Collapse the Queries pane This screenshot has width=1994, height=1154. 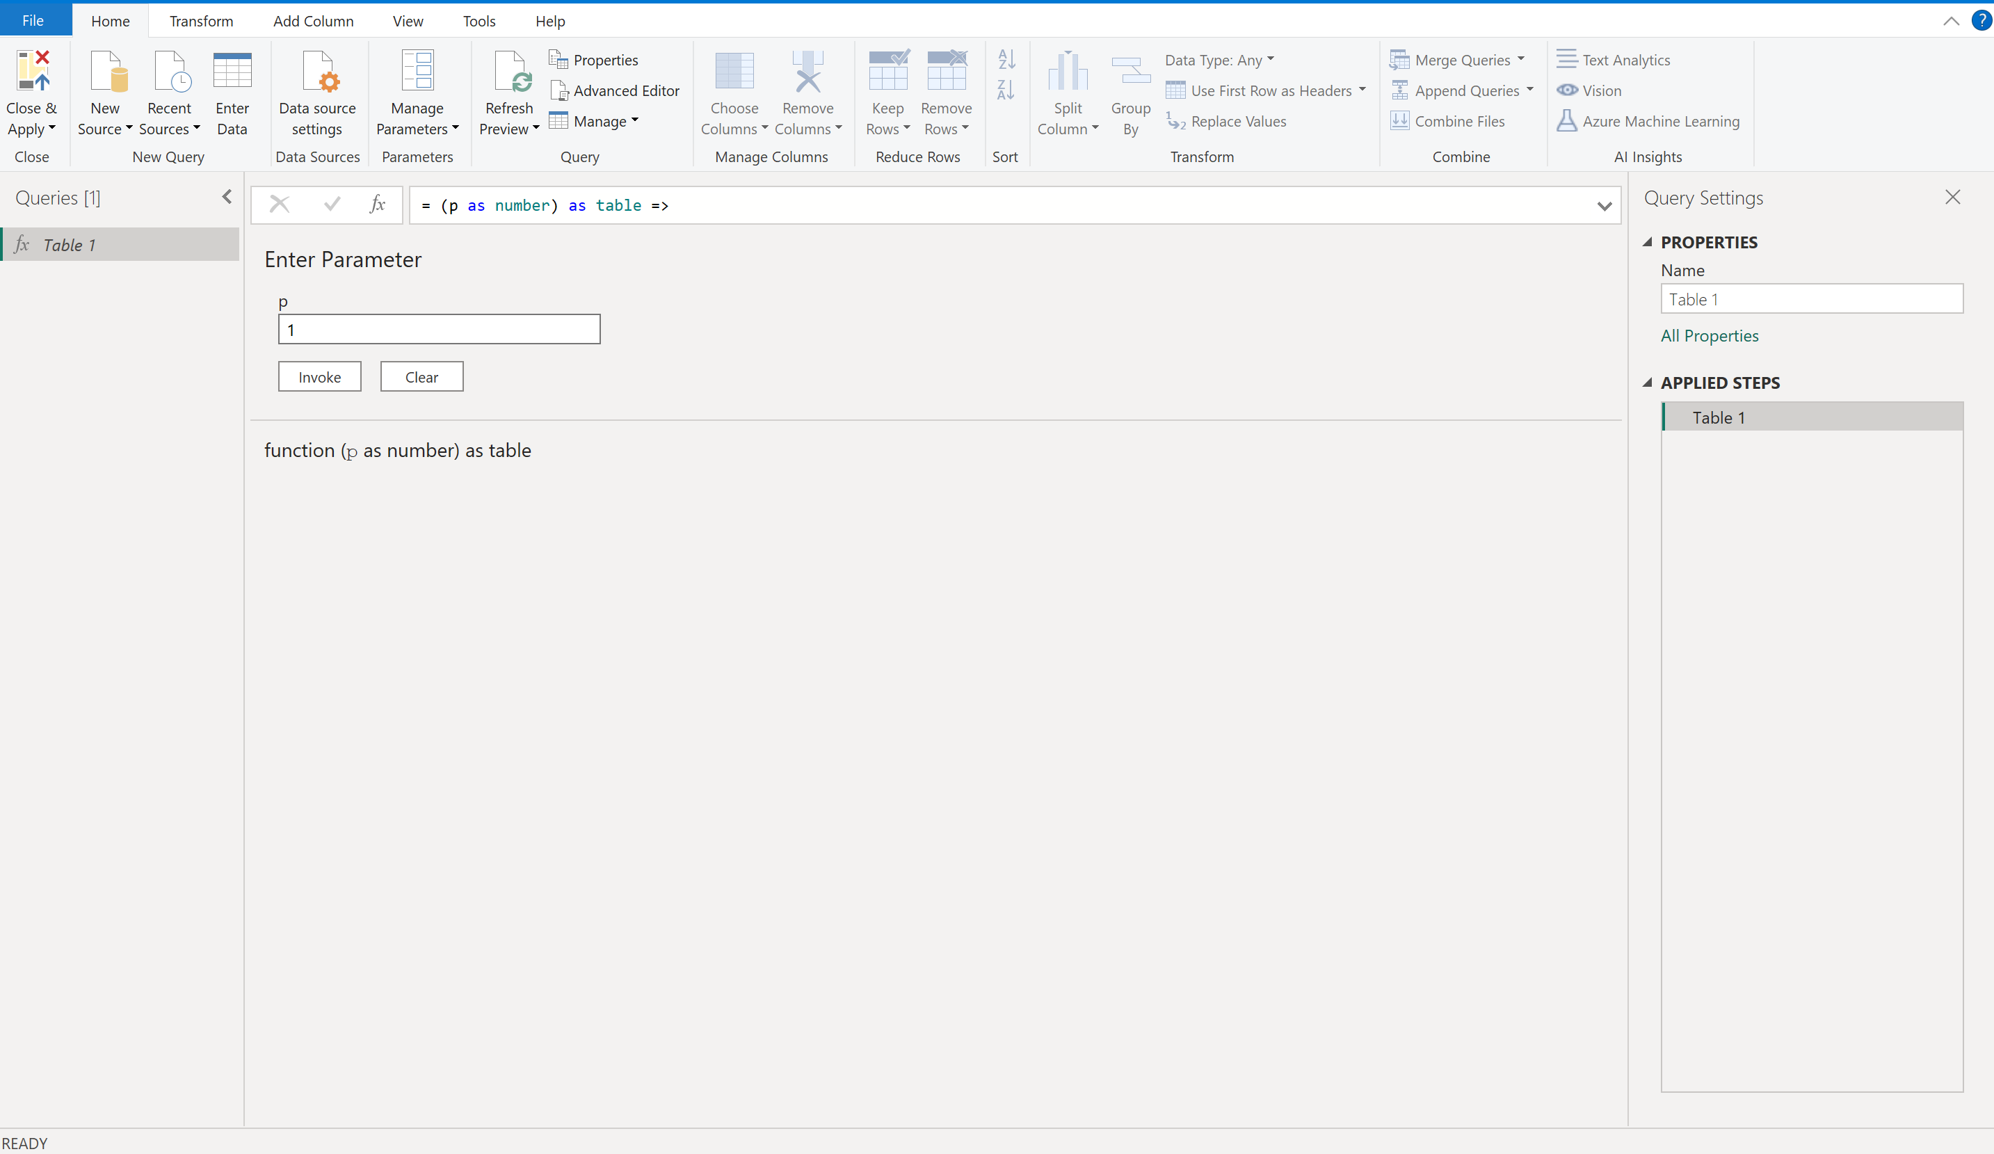point(227,197)
